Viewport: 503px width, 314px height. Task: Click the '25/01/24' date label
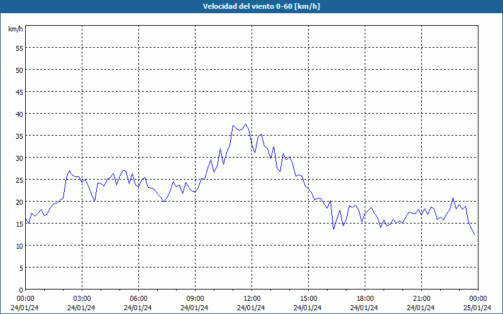tap(477, 308)
